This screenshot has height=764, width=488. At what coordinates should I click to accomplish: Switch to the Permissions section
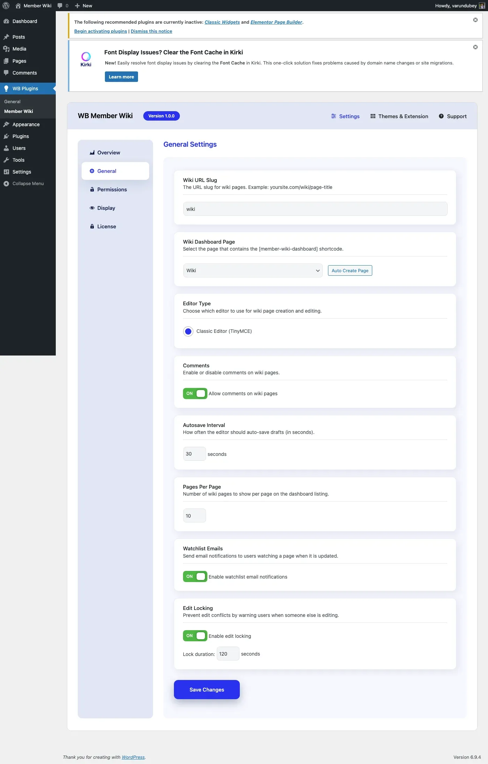pyautogui.click(x=115, y=190)
